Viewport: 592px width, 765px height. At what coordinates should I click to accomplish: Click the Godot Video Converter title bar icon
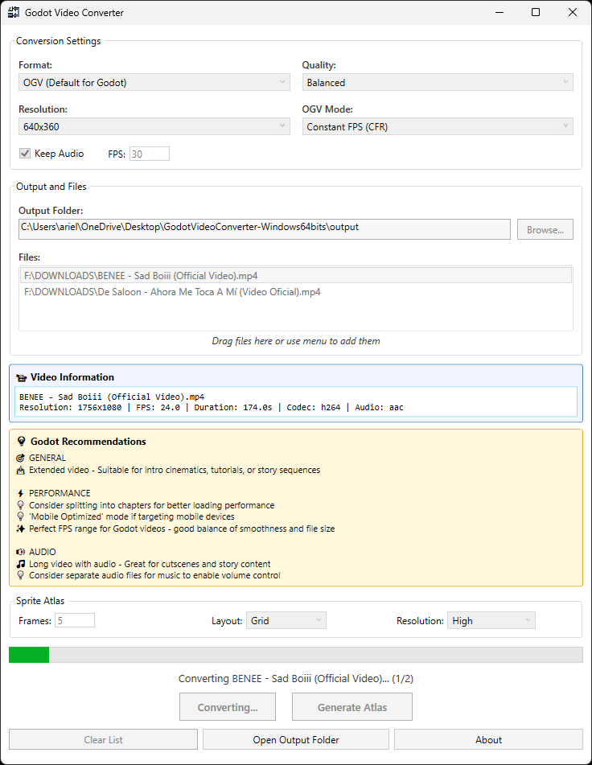click(14, 13)
